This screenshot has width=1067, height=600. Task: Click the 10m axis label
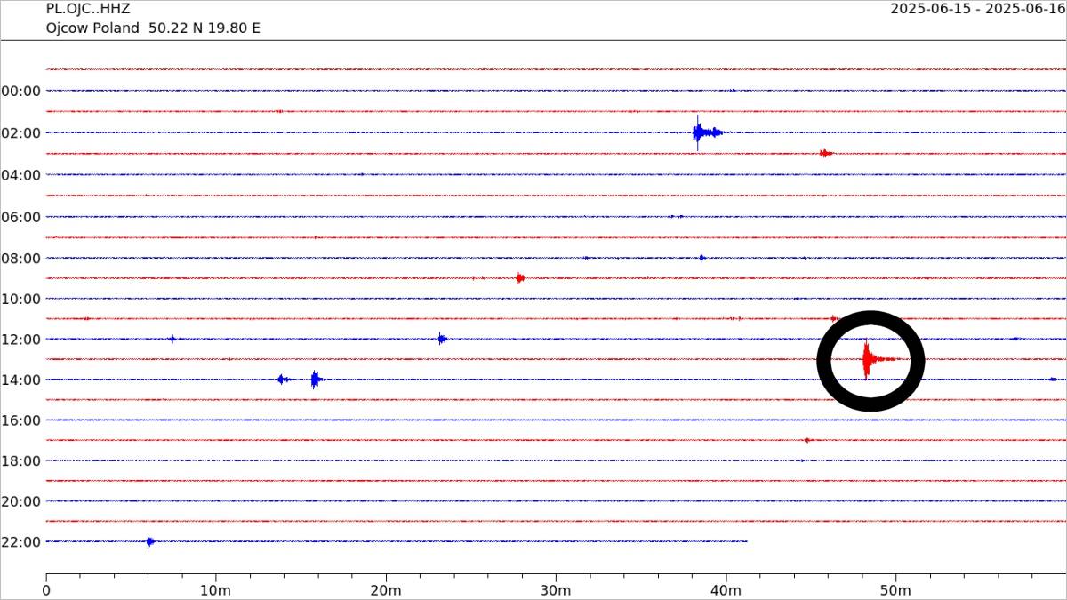point(216,589)
